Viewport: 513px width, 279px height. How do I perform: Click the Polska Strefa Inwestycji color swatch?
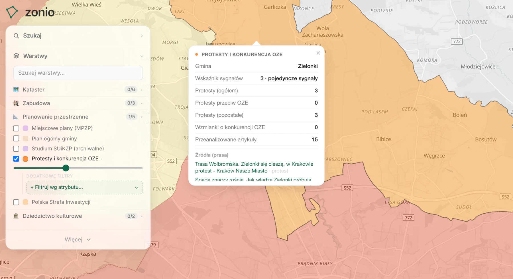point(25,202)
